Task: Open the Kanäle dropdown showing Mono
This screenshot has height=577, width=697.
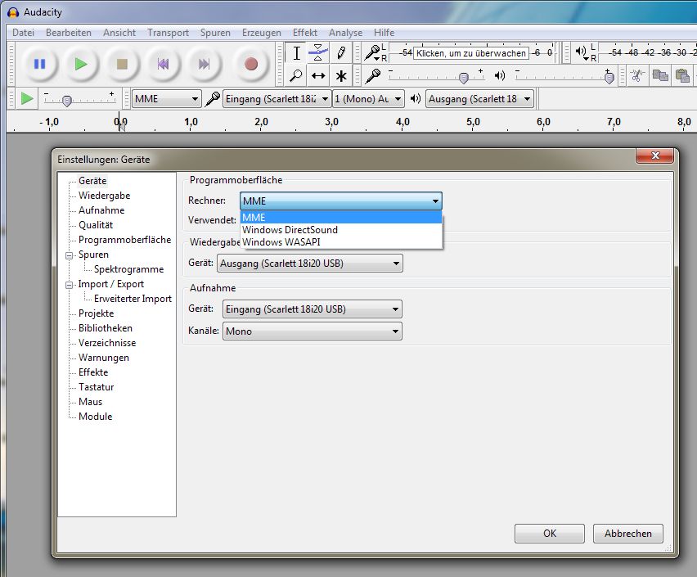Action: tap(313, 331)
